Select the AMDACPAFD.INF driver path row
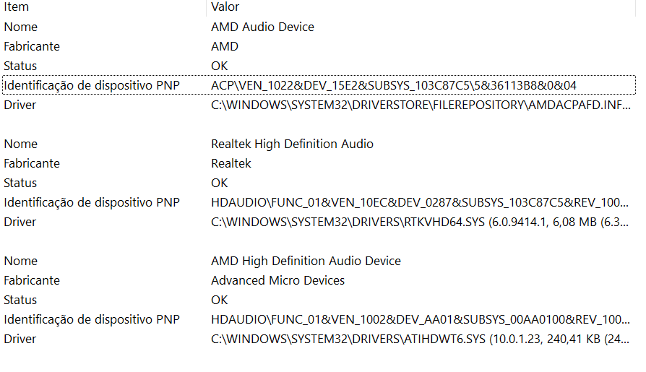Image resolution: width=646 pixels, height=372 pixels. pos(319,105)
